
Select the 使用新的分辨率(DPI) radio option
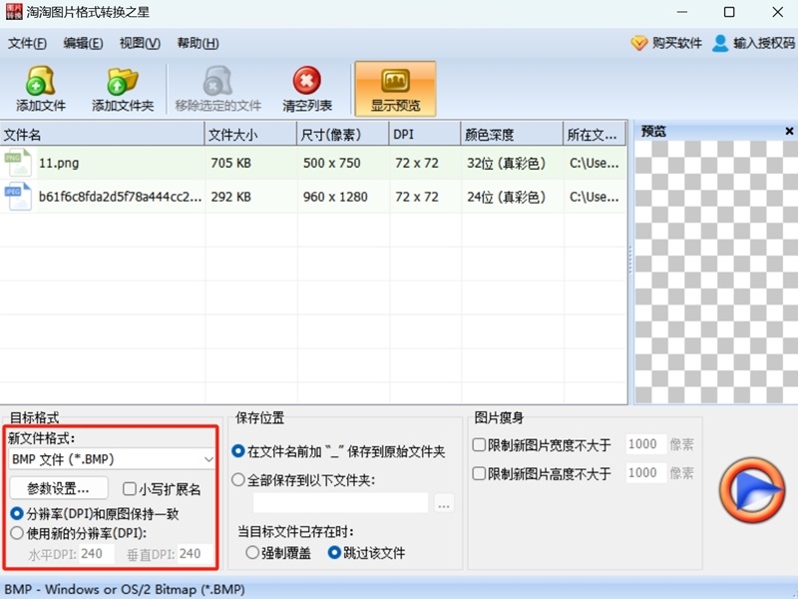click(x=16, y=532)
